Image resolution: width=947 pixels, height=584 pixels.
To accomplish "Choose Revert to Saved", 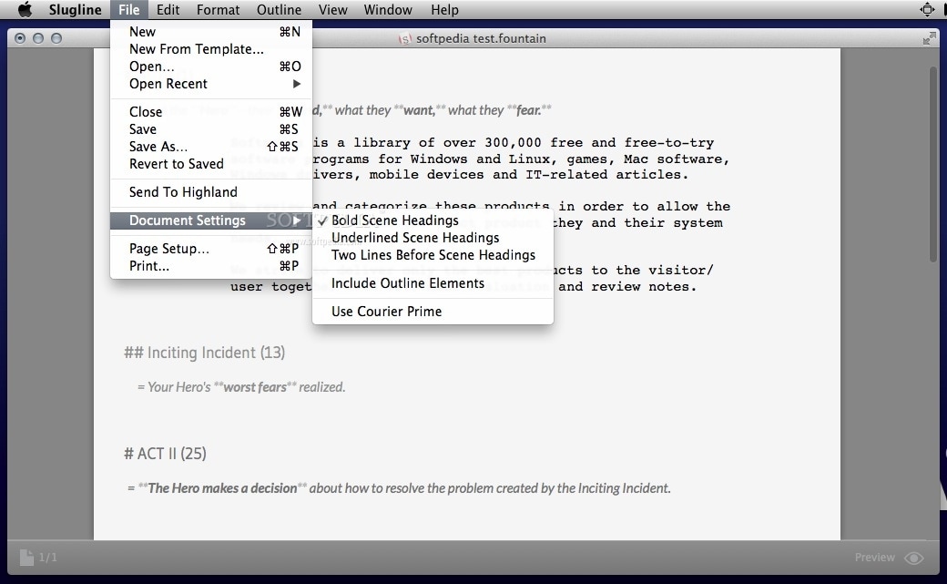I will (x=210, y=164).
